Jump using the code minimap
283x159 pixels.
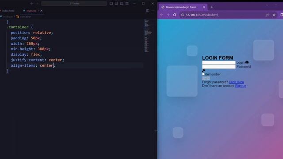coord(149,36)
